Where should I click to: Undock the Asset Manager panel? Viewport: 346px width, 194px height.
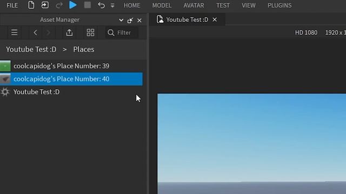(x=130, y=20)
